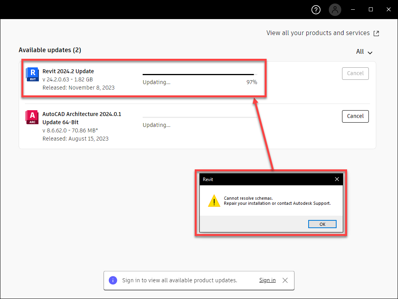Click OK in the Revit error dialog
Screen dimensions: 398x299
click(x=322, y=224)
